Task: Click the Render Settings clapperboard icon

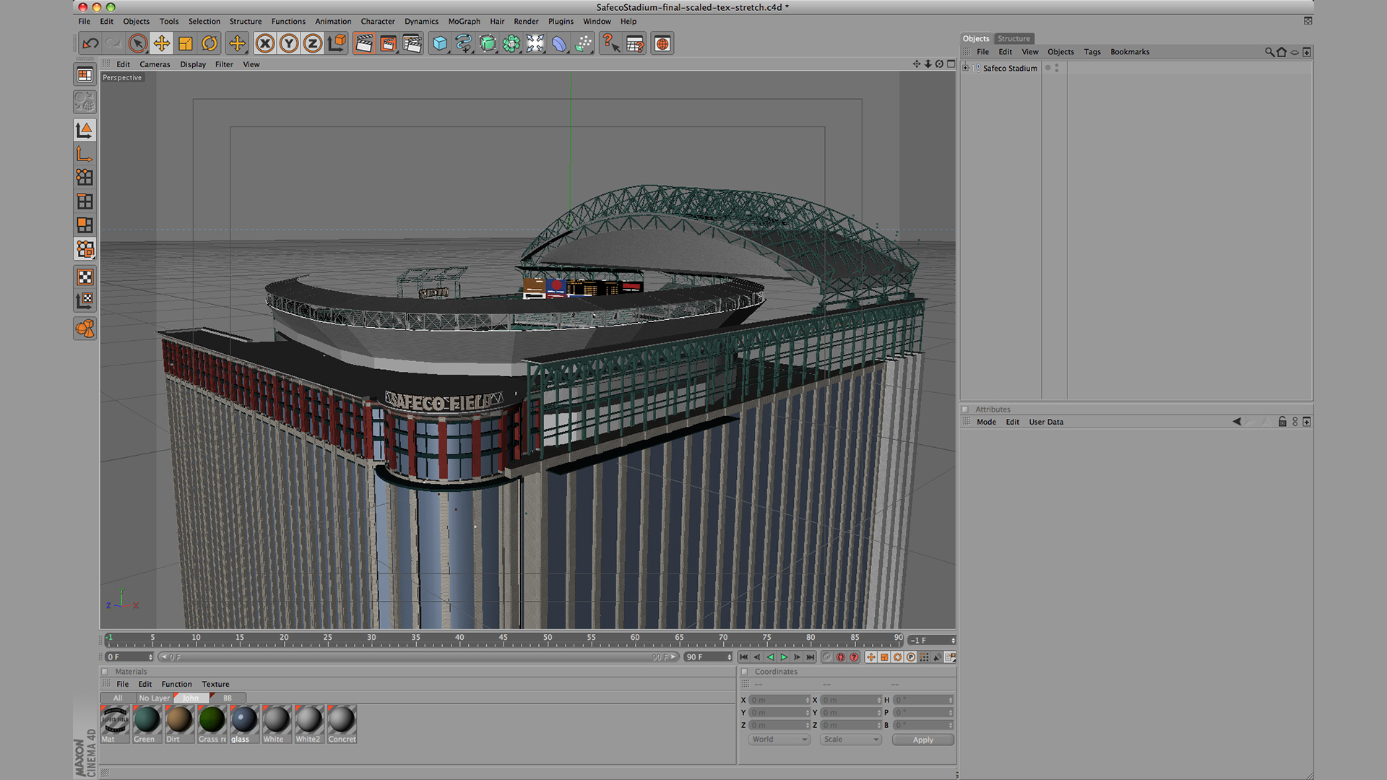Action: [x=412, y=43]
